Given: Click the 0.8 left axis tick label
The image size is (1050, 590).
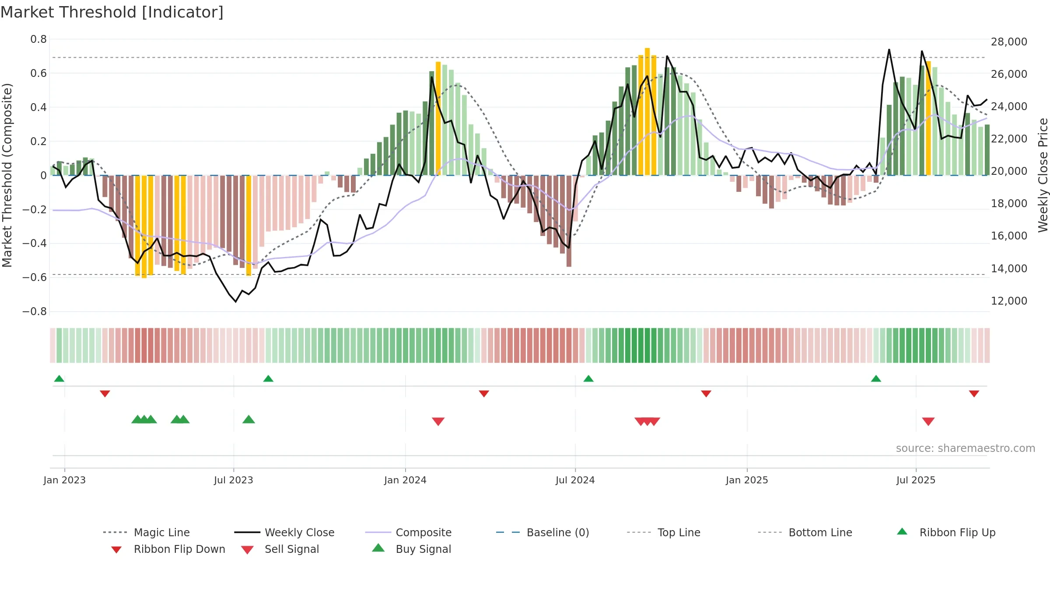Looking at the screenshot, I should pos(38,39).
